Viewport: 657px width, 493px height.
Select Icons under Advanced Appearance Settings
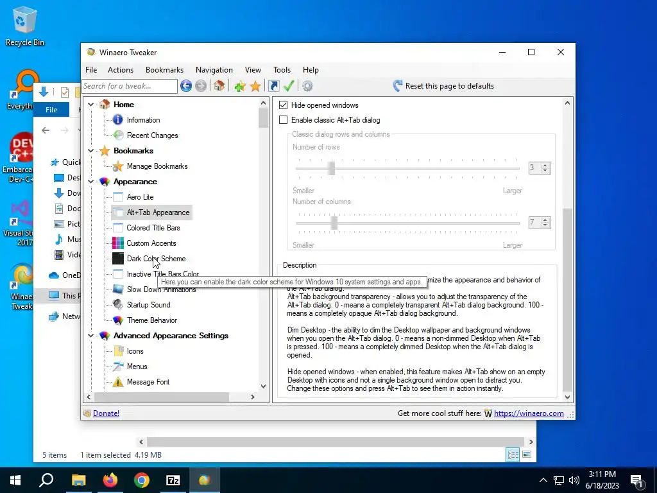point(135,351)
